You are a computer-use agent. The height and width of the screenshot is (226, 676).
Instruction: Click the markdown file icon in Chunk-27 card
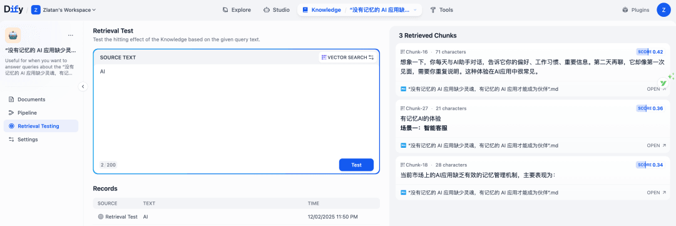pyautogui.click(x=404, y=145)
